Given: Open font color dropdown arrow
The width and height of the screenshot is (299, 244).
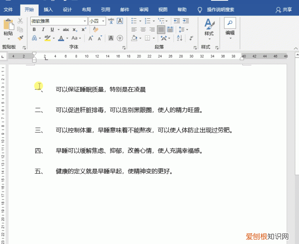Looking at the screenshot, I should pos(67,39).
